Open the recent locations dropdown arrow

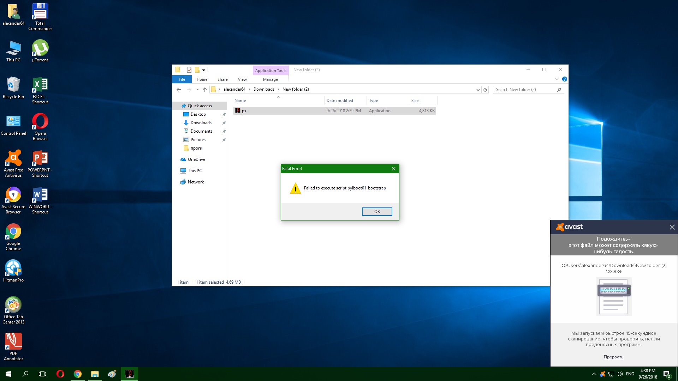[x=197, y=90]
